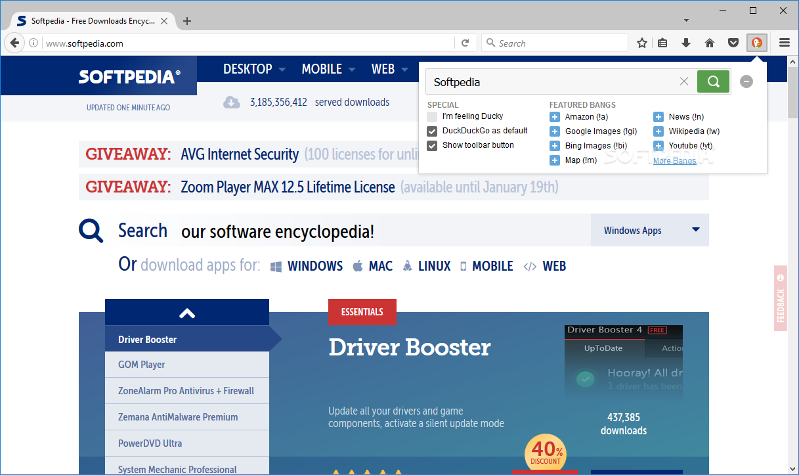
Task: Collapse the panel with the gray minus button
Action: tap(746, 81)
